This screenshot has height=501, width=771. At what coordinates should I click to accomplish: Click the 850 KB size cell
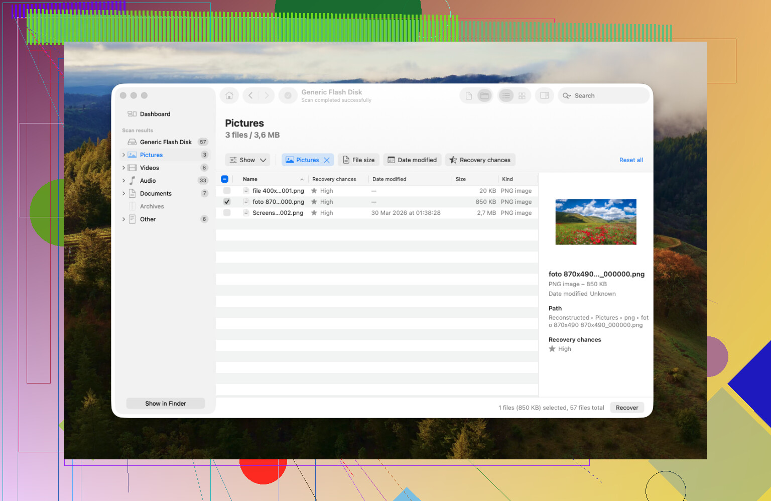485,202
